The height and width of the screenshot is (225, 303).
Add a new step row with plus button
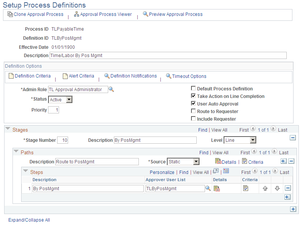click(287, 197)
